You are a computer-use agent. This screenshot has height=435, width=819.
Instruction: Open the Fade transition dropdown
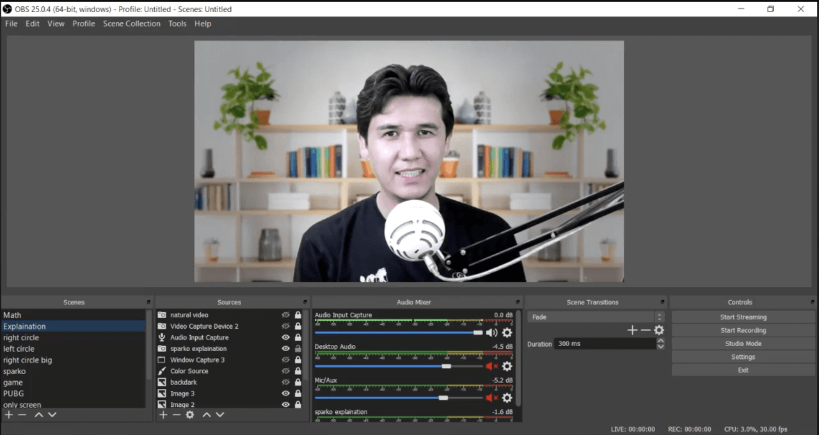(x=658, y=316)
